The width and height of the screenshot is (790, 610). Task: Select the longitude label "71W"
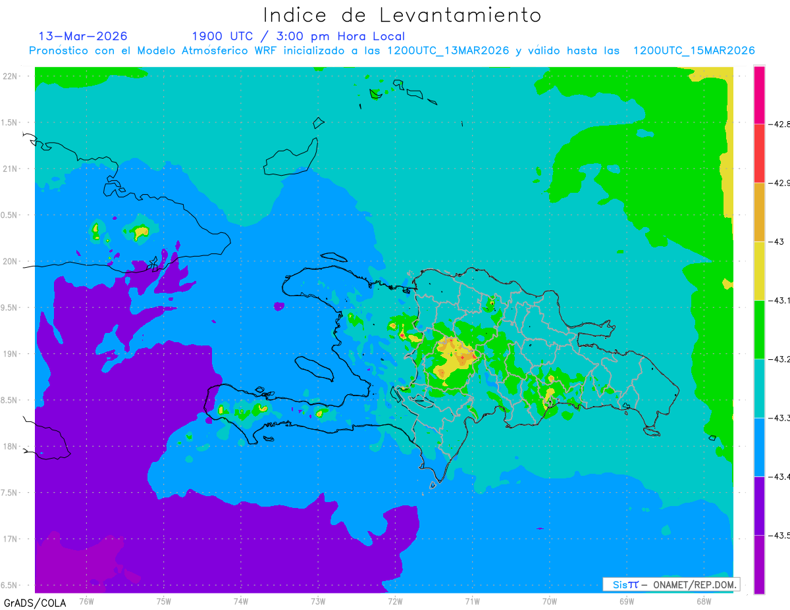tap(472, 601)
